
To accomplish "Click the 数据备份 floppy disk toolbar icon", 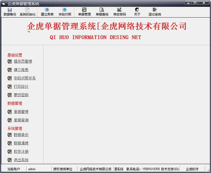I will pos(10,10).
